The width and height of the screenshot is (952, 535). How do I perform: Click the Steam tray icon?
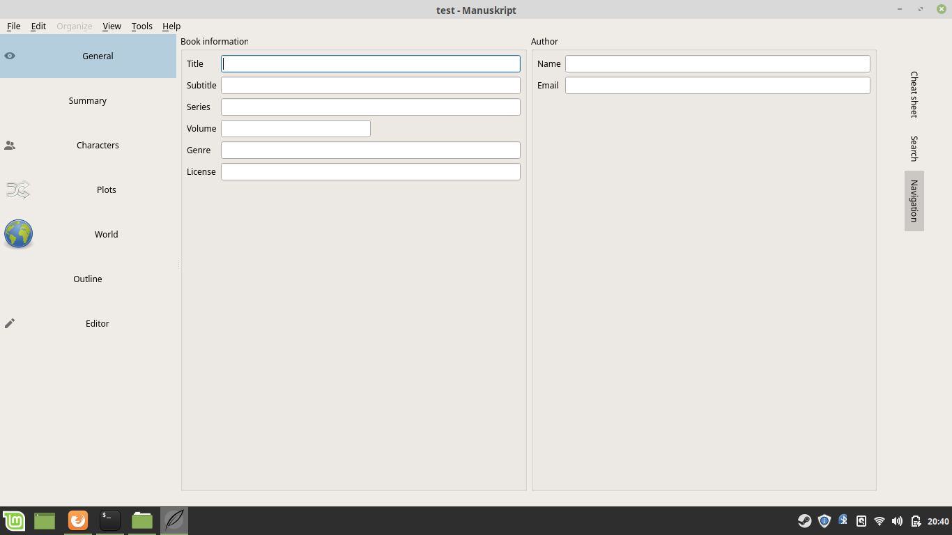[x=805, y=521]
